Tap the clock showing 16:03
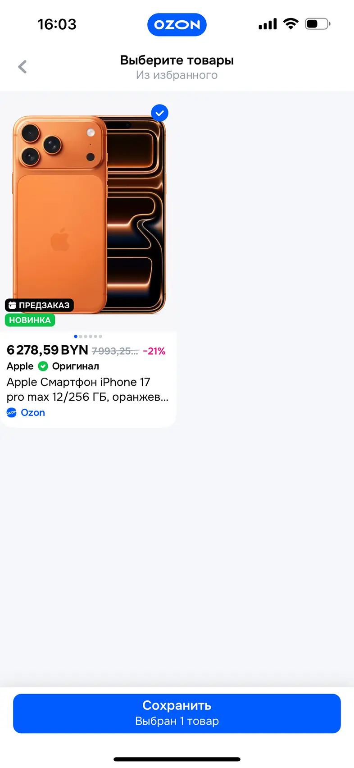 [x=57, y=24]
